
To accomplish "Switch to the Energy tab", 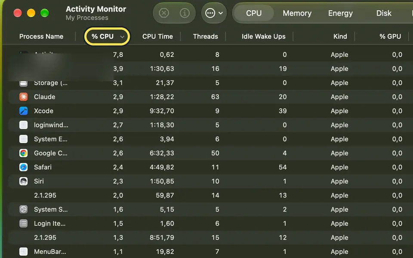I will [340, 13].
